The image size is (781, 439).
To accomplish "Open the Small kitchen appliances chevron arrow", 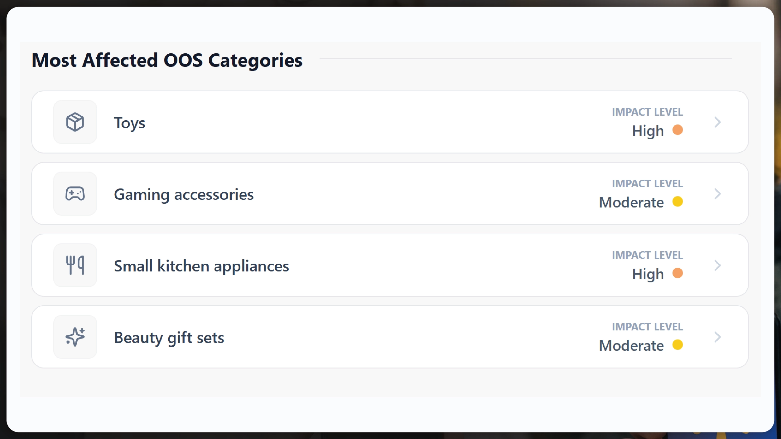I will pyautogui.click(x=717, y=265).
